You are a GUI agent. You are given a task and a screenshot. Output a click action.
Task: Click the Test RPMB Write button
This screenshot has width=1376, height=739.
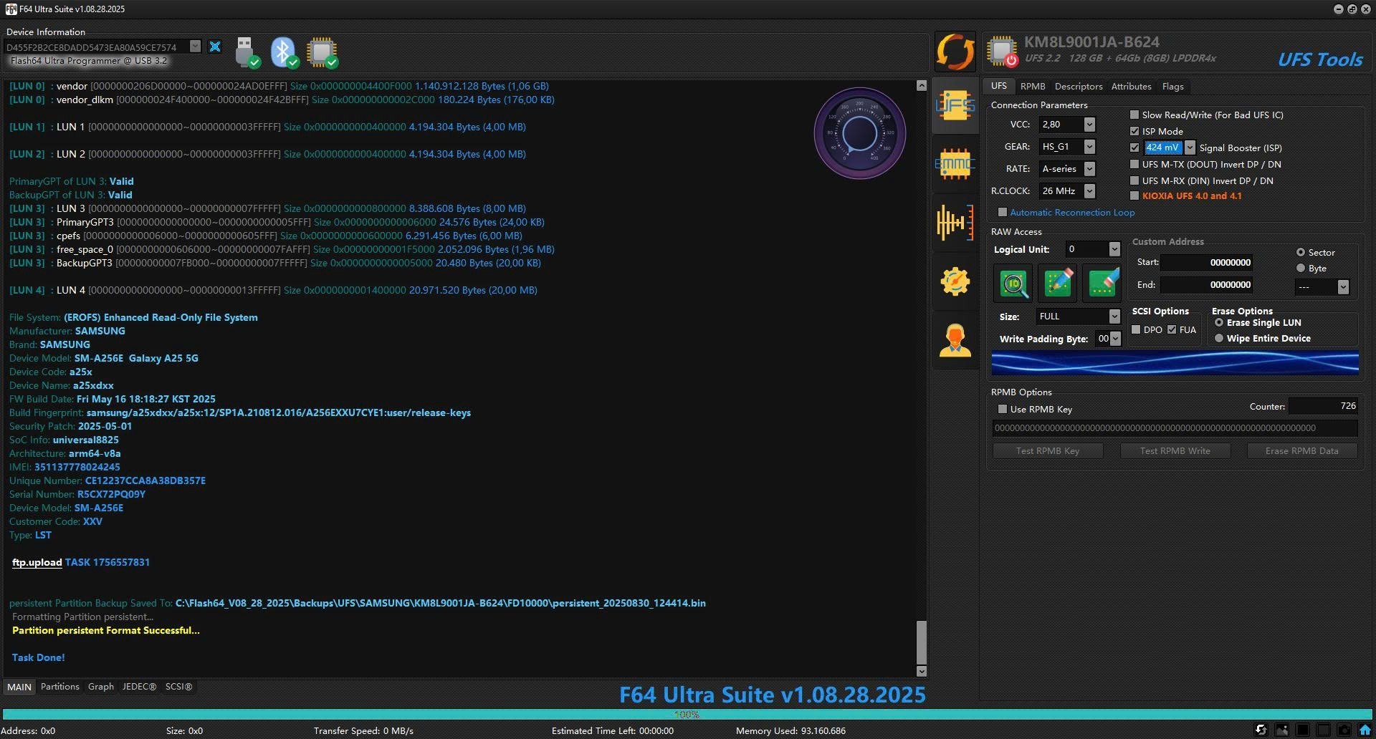[1175, 450]
